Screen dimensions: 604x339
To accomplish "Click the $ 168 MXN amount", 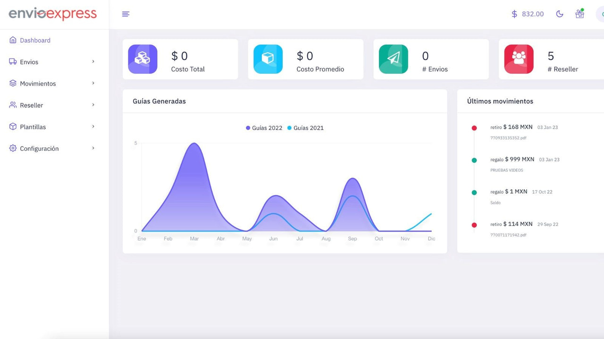I will pyautogui.click(x=518, y=127).
